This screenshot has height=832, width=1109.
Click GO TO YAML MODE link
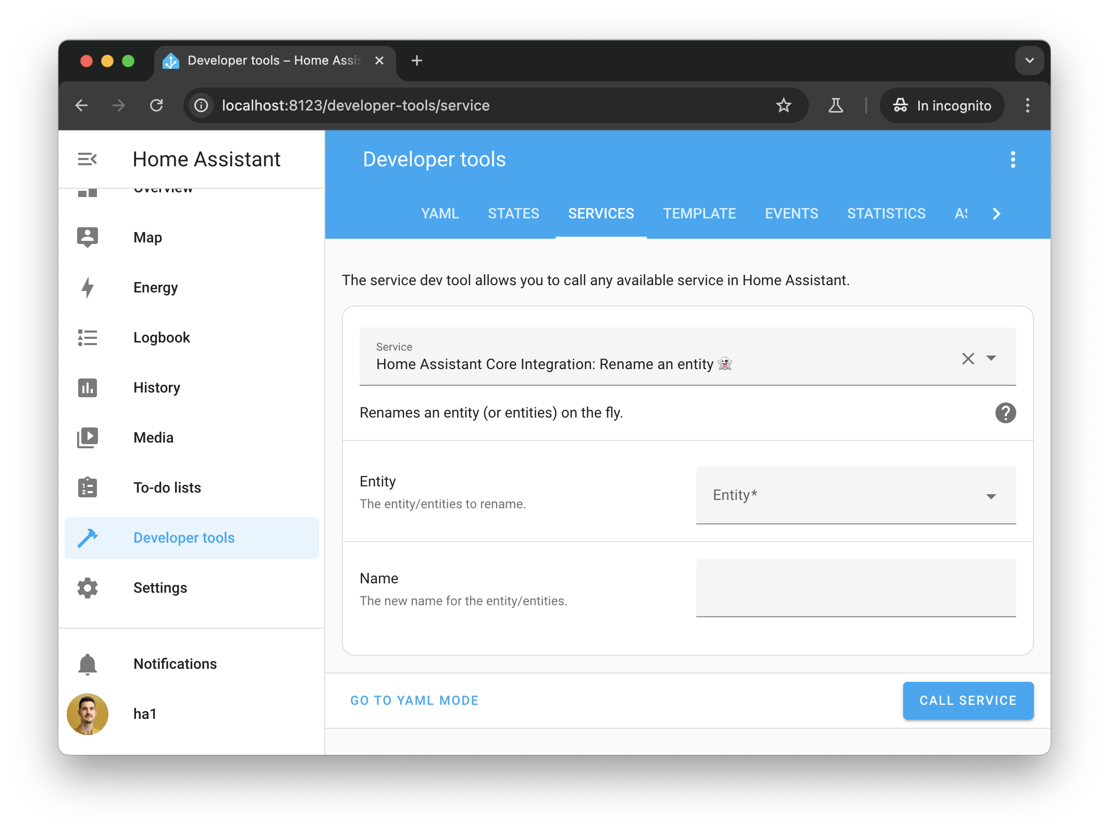[414, 700]
